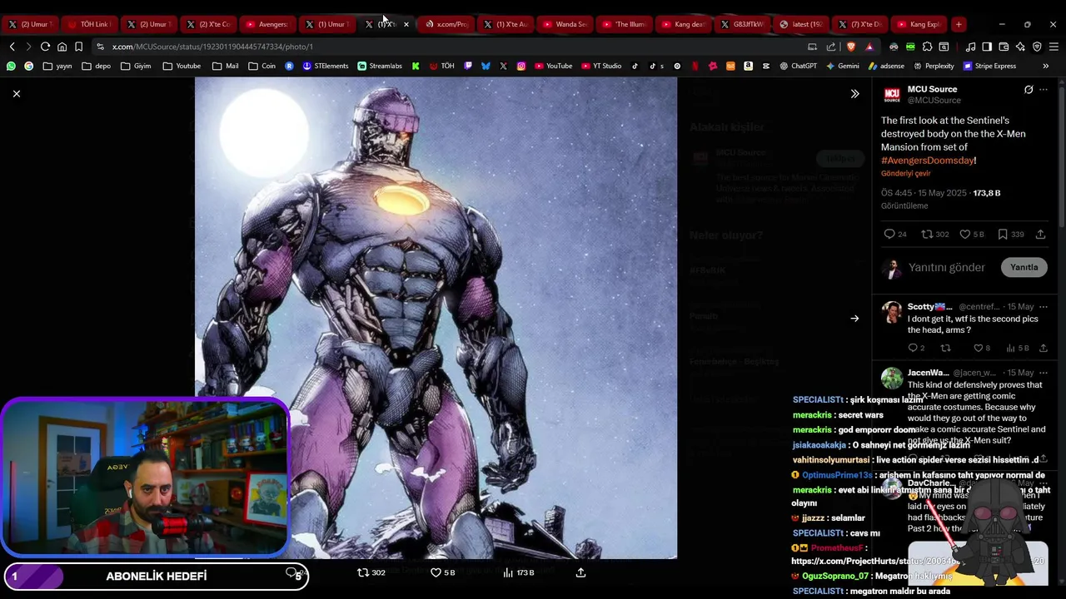Open more options on Scotty's reply
1066x599 pixels.
1044,307
